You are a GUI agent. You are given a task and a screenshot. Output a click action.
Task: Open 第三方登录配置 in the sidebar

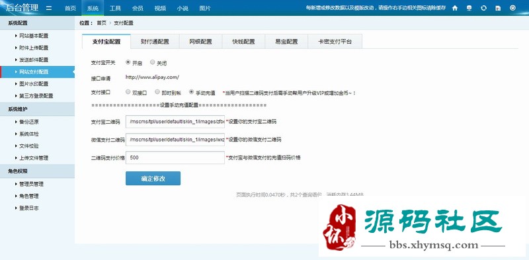[36, 95]
